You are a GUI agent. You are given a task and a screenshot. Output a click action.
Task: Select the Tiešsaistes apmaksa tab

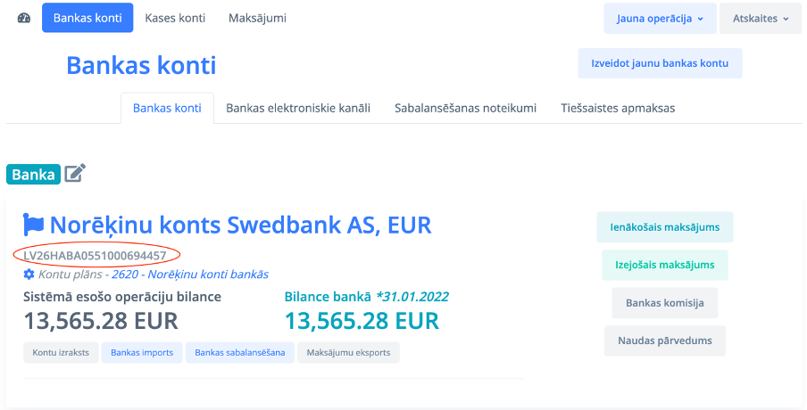[618, 109]
